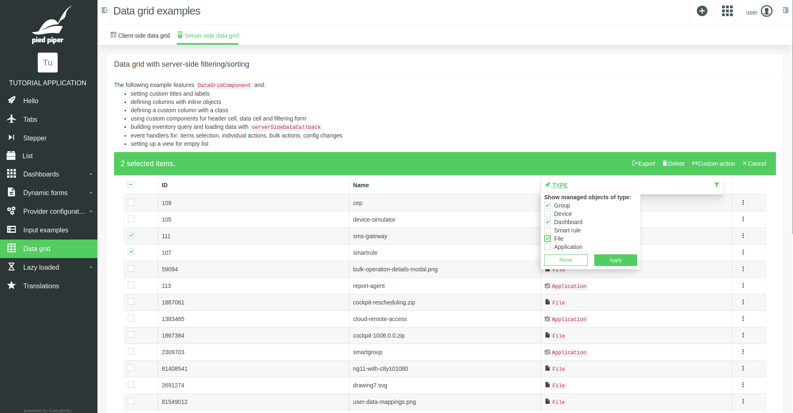This screenshot has width=793, height=413.
Task: Uncheck the row checkbox for ID 107
Action: coord(131,252)
